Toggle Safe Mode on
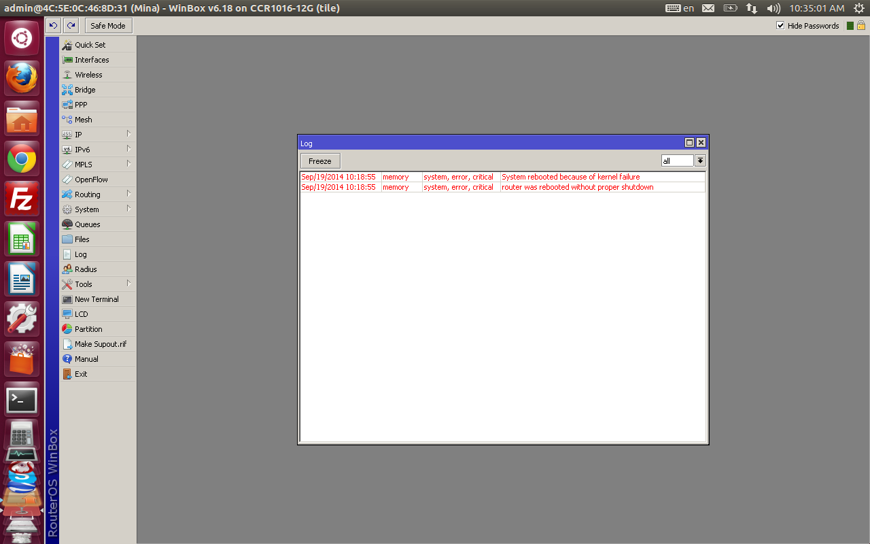This screenshot has height=544, width=870. pyautogui.click(x=107, y=25)
